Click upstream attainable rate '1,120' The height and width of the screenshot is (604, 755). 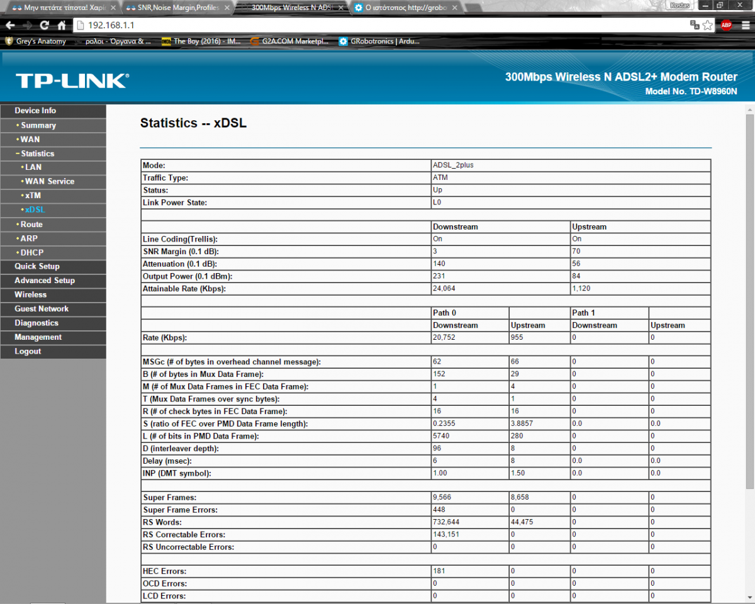pyautogui.click(x=581, y=289)
